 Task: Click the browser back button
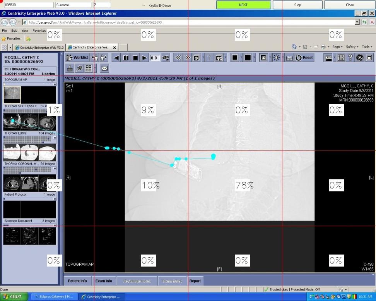tap(5, 22)
